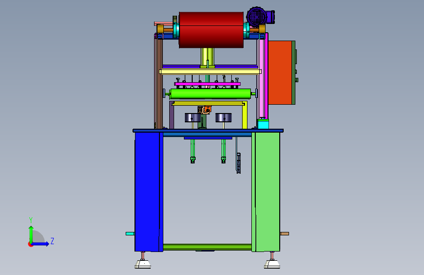Viewport: 424px width, 275px height.
Task: Select the red cylindrical drum on top
Action: tap(211, 30)
